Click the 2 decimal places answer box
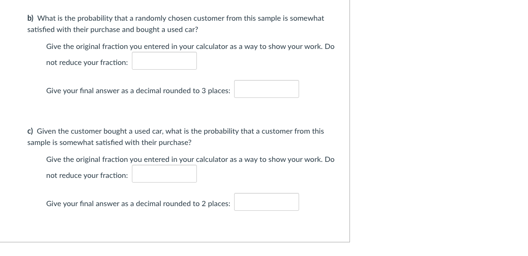The height and width of the screenshot is (256, 528). pyautogui.click(x=266, y=202)
